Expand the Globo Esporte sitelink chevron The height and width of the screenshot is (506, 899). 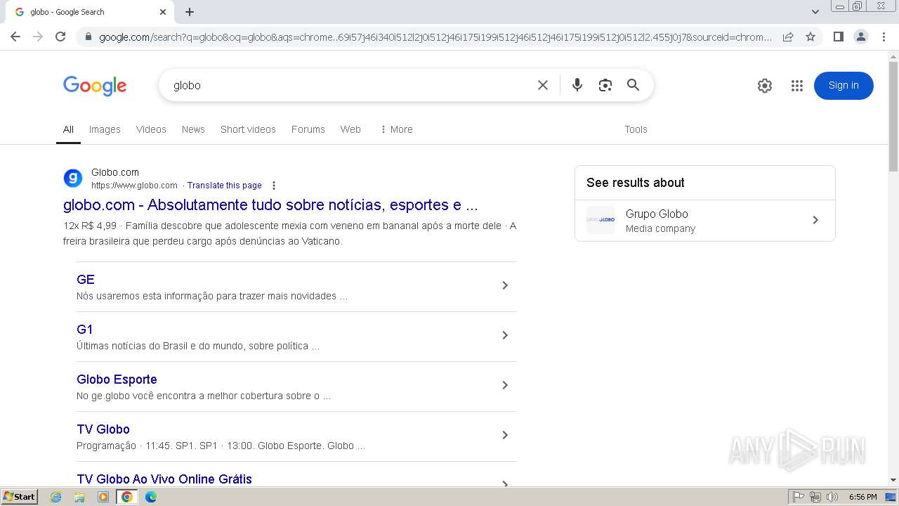(x=505, y=385)
